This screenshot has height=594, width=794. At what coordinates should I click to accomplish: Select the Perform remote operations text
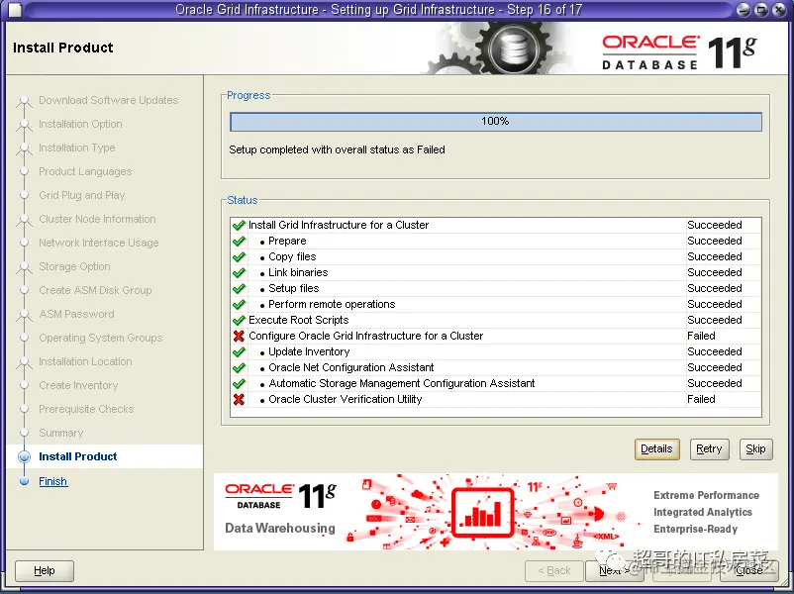[x=332, y=304]
